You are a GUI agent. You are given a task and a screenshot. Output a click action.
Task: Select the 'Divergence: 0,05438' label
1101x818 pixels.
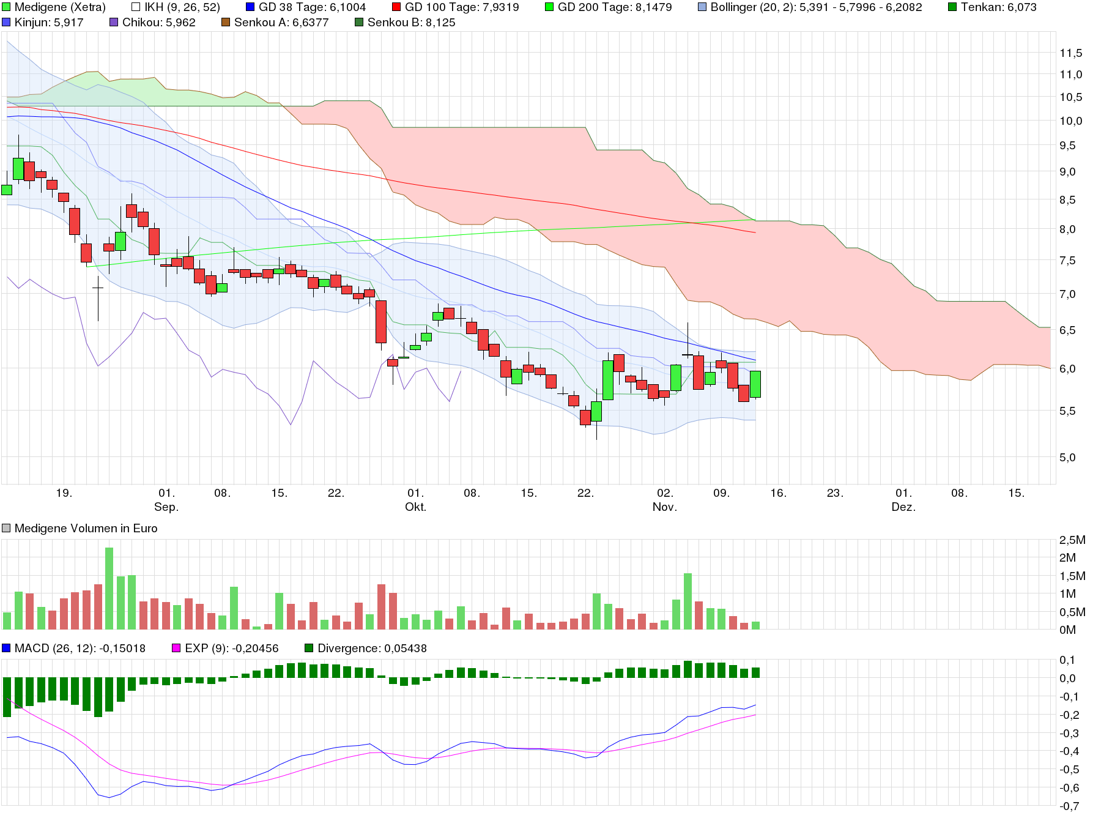[372, 648]
